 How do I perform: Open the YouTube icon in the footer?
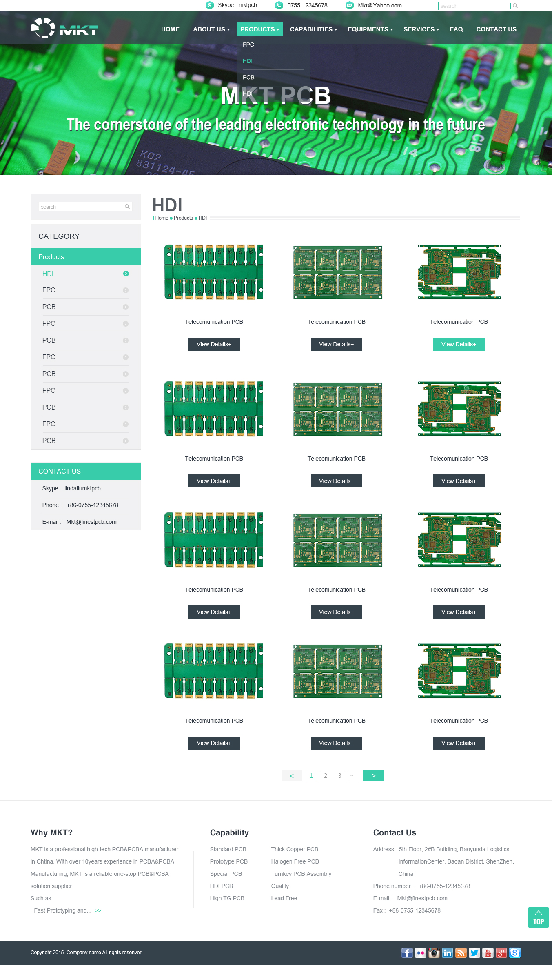(488, 953)
